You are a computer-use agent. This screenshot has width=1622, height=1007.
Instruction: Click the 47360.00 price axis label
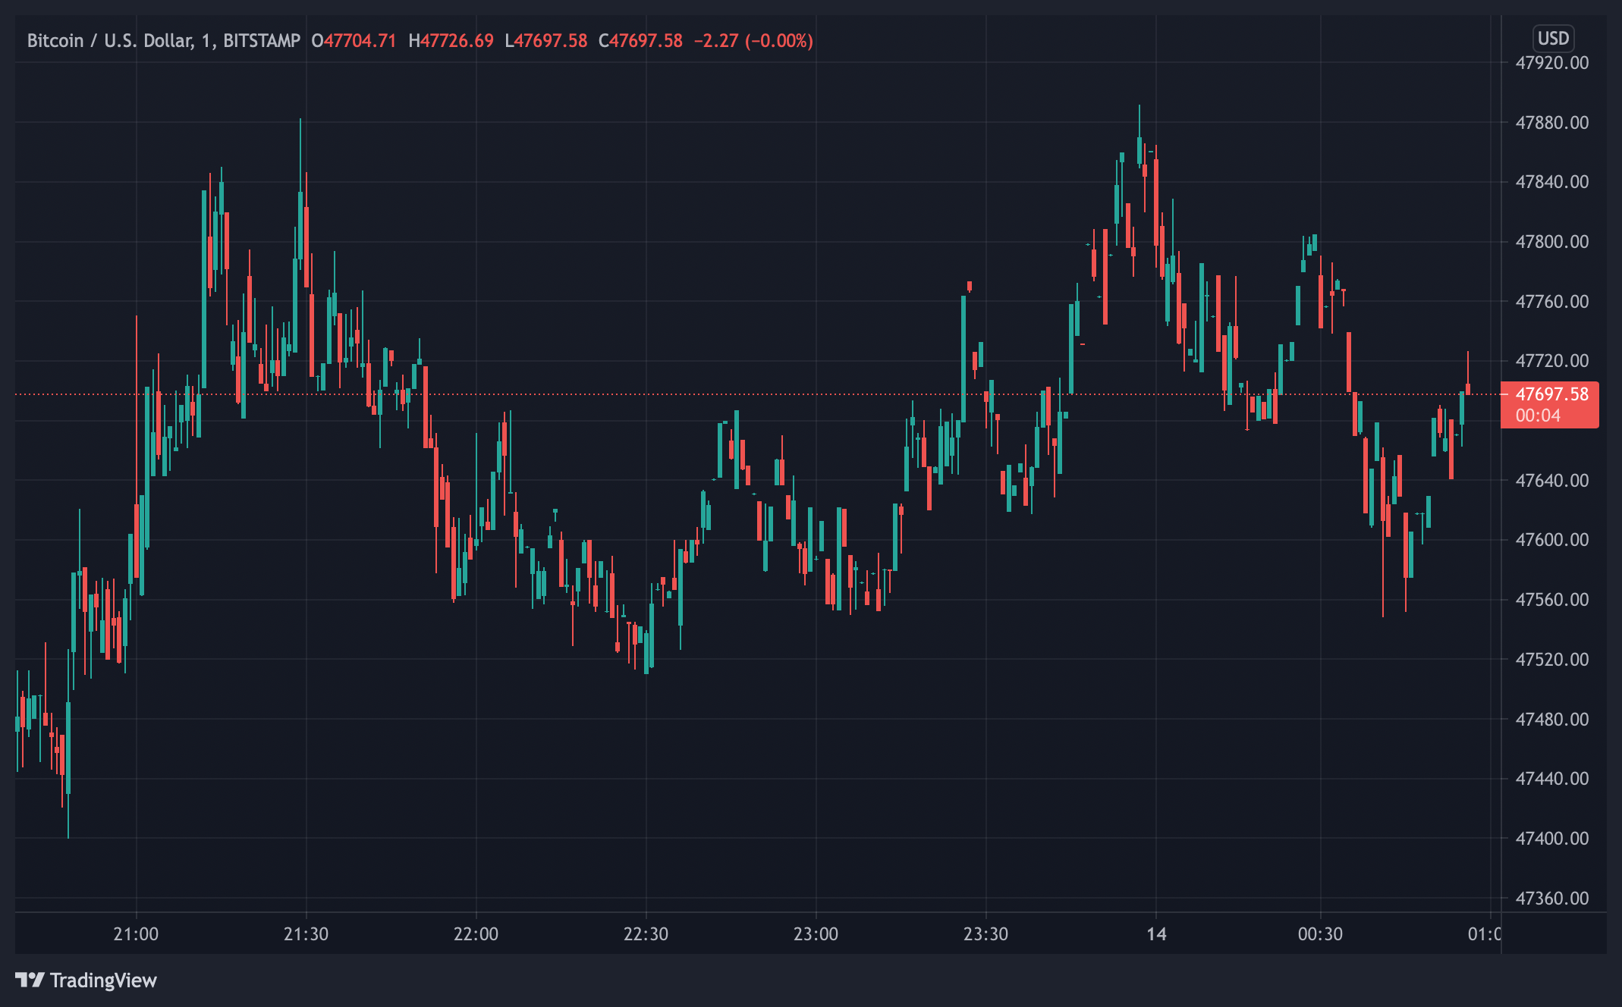pyautogui.click(x=1551, y=898)
